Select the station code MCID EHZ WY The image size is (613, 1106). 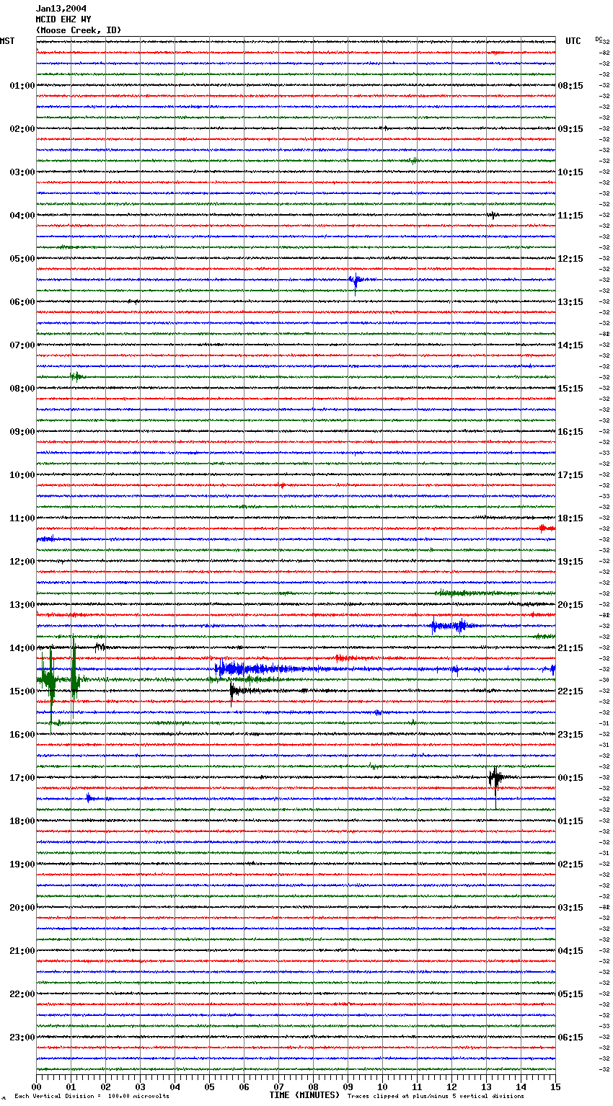[x=63, y=19]
